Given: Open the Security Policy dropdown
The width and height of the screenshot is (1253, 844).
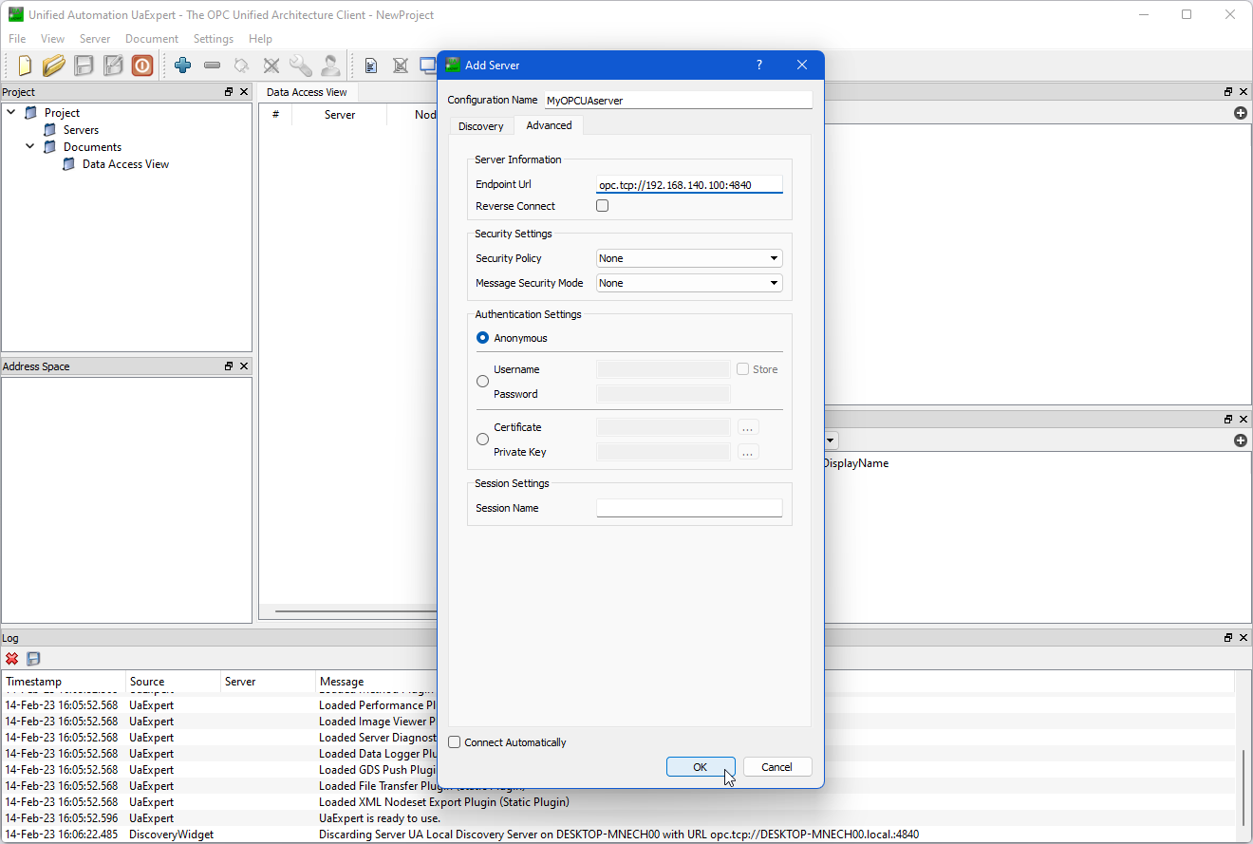Looking at the screenshot, I should pyautogui.click(x=688, y=258).
